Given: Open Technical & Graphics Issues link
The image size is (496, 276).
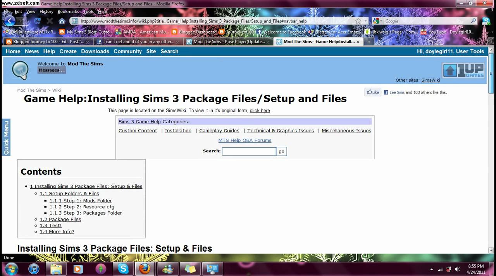Looking at the screenshot, I should click(x=281, y=131).
